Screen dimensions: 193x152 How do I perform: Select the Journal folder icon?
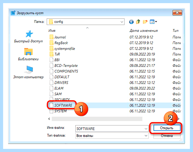[x=51, y=37]
